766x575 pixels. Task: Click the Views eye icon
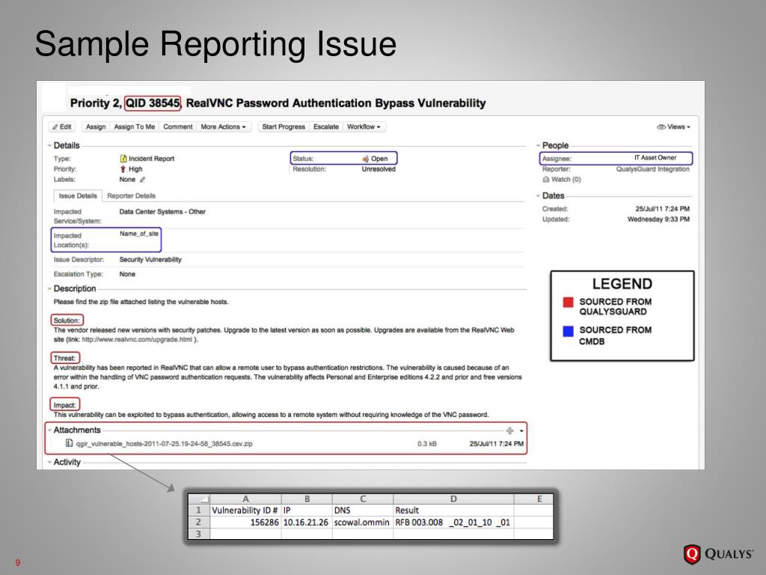[x=661, y=127]
